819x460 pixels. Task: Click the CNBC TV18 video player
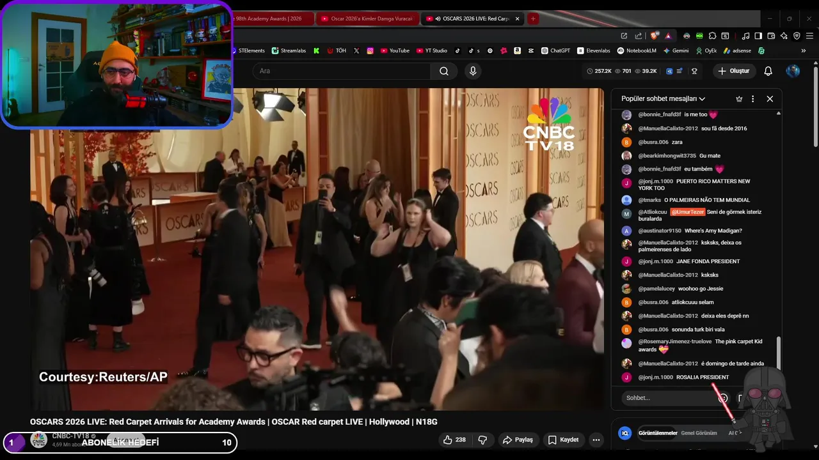tap(317, 249)
